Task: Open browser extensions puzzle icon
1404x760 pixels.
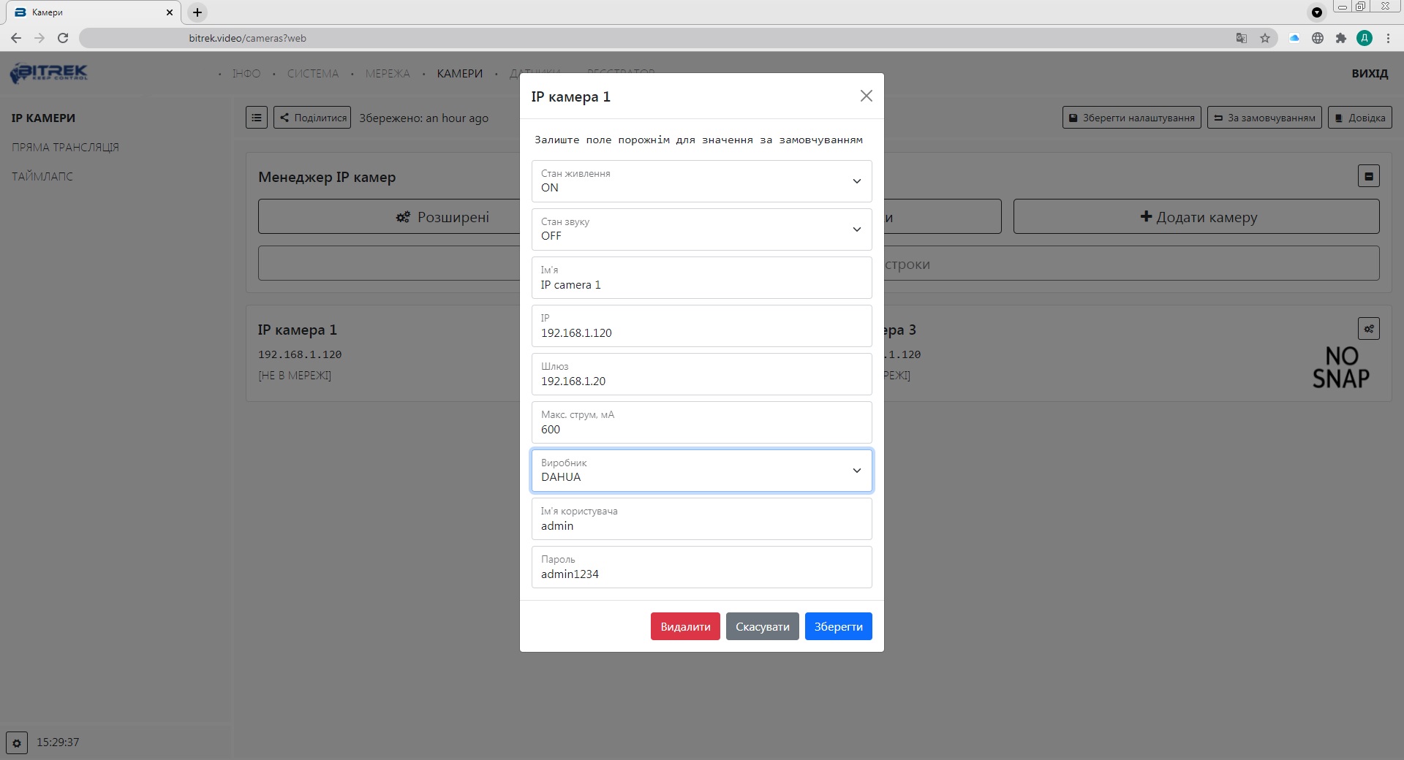Action: click(1340, 38)
